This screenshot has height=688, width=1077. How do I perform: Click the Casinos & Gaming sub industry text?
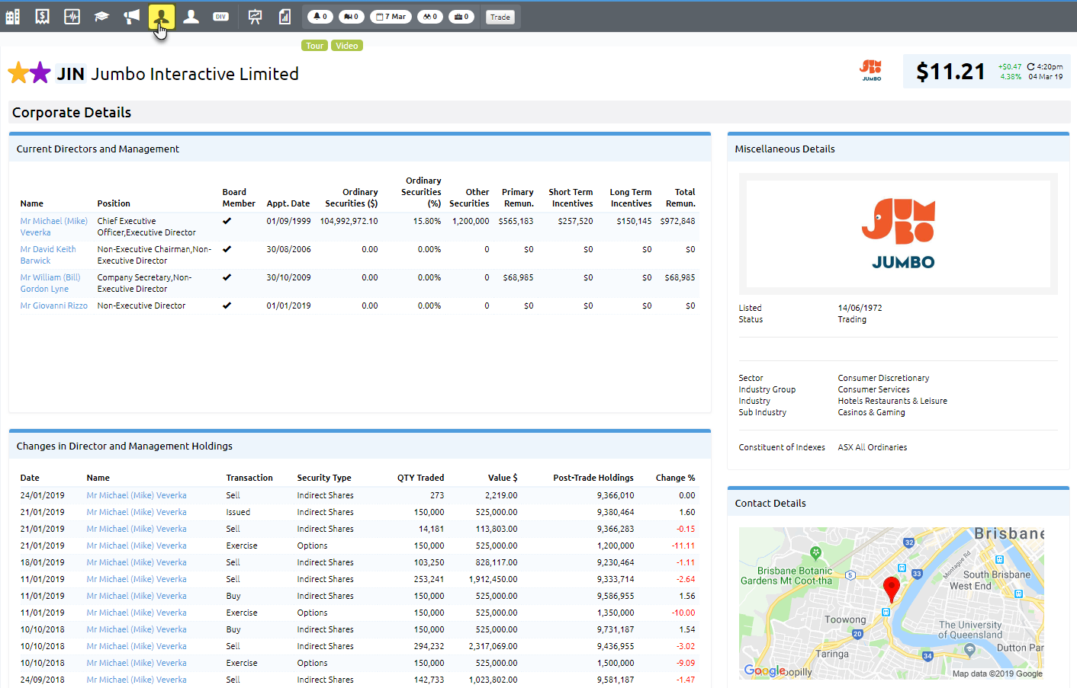pyautogui.click(x=871, y=412)
